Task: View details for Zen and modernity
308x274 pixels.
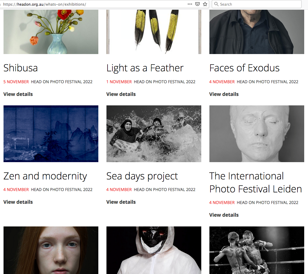Action: pos(18,202)
